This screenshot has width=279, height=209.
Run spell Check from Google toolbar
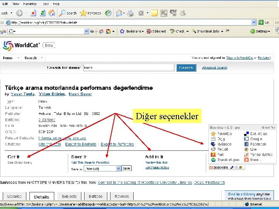pos(177,31)
